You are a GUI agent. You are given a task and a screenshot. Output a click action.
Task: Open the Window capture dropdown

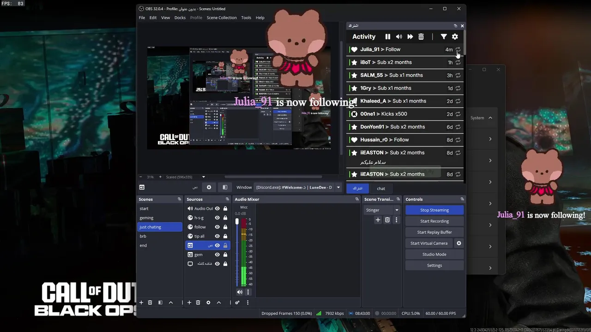(338, 187)
